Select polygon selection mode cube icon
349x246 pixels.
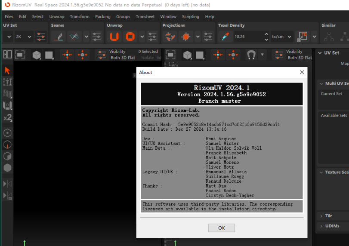[7, 156]
